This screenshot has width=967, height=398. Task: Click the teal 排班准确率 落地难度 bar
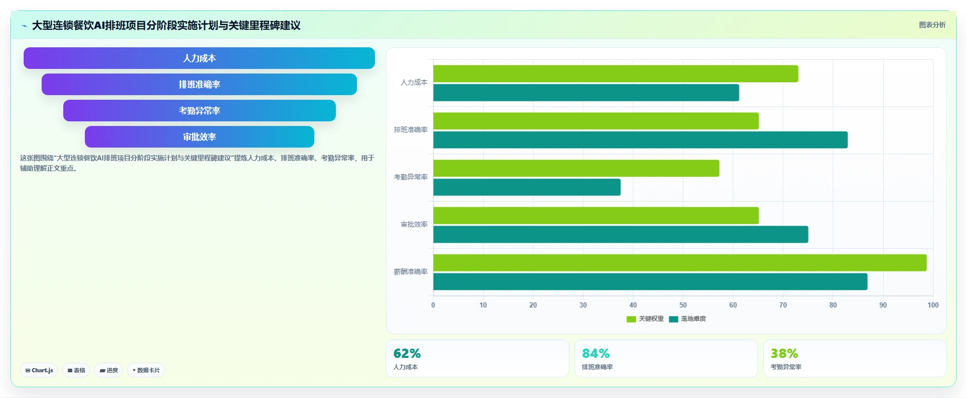pyautogui.click(x=640, y=140)
